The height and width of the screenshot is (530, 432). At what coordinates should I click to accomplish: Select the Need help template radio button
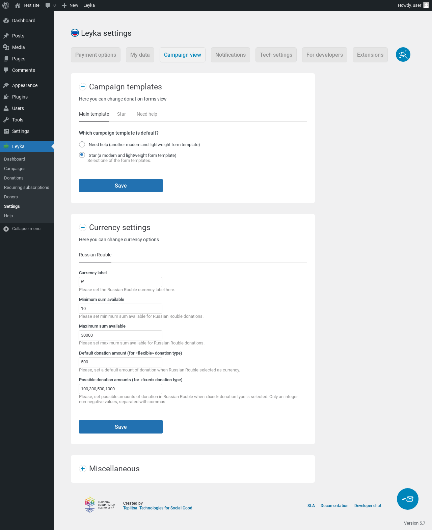pos(82,144)
